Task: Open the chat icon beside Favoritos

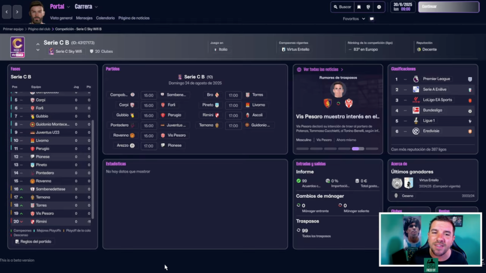Action: (x=372, y=19)
